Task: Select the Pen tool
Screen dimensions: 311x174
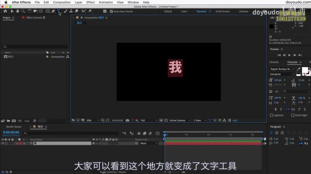Action: click(53, 11)
